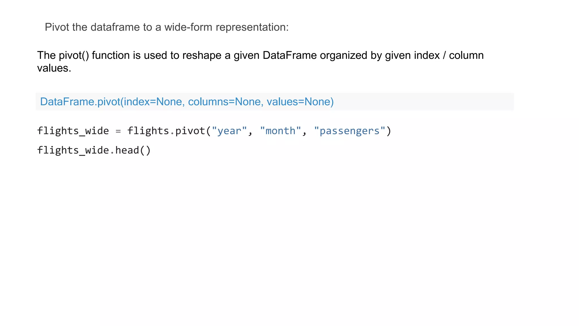Image resolution: width=579 pixels, height=326 pixels.
Task: Click 'flights.pivot(' in the code
Action: click(169, 131)
